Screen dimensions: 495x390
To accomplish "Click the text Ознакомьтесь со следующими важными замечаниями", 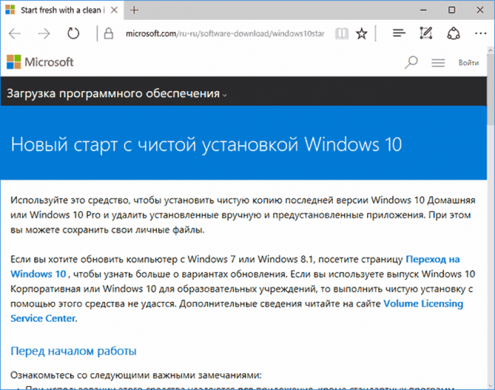I will point(136,375).
